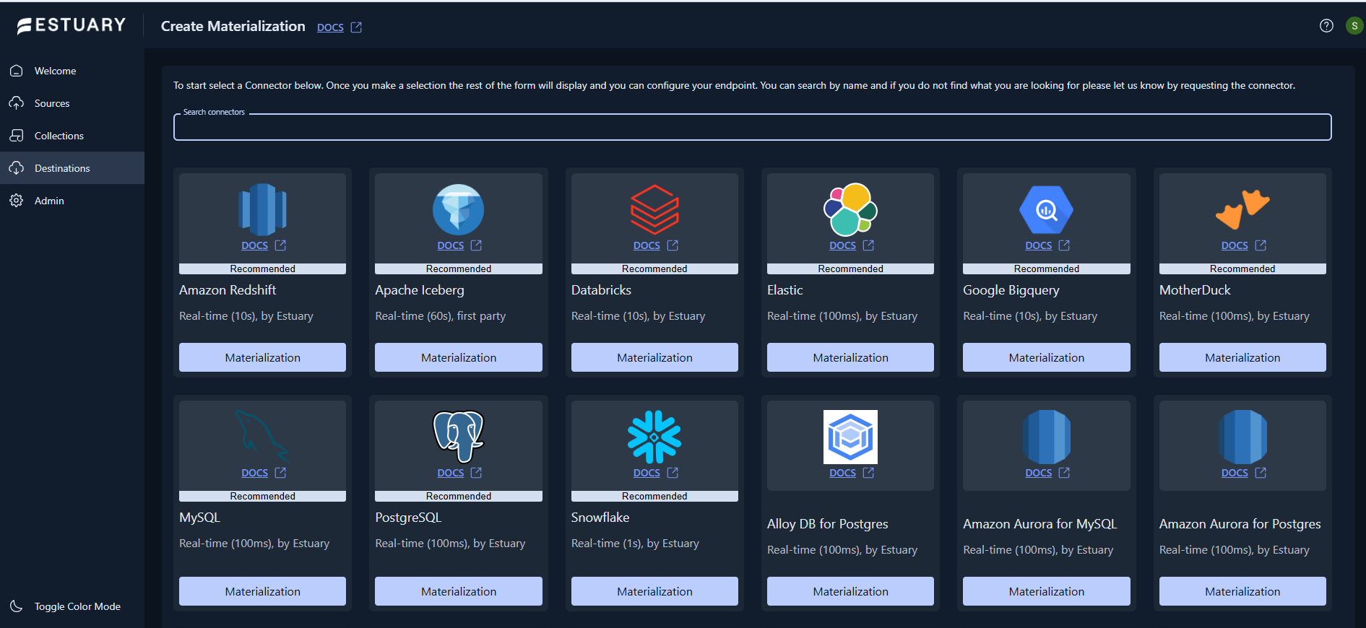Click external link icon beside header DOCS
Screen dimensions: 1366x628
[356, 27]
